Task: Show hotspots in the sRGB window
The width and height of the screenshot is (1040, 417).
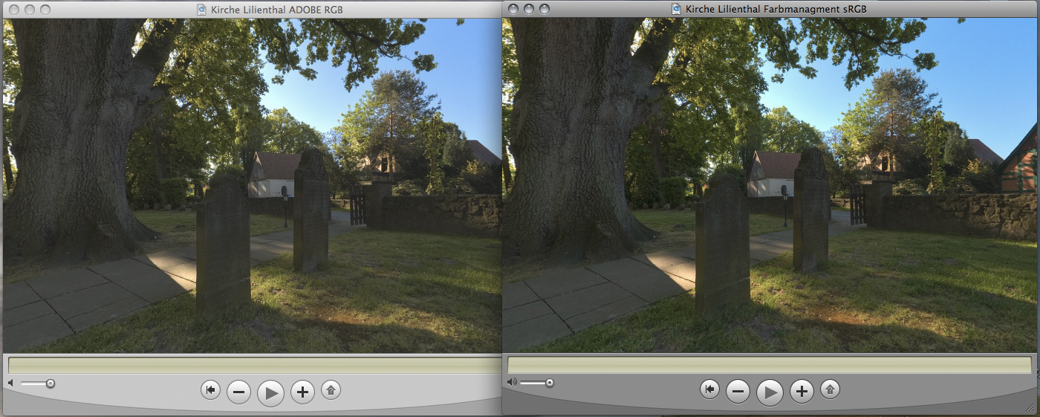Action: click(830, 389)
